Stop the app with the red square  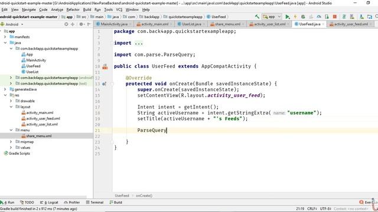point(335,16)
